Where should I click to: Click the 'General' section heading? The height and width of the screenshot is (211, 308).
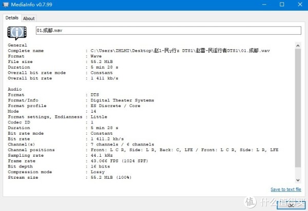pyautogui.click(x=17, y=45)
